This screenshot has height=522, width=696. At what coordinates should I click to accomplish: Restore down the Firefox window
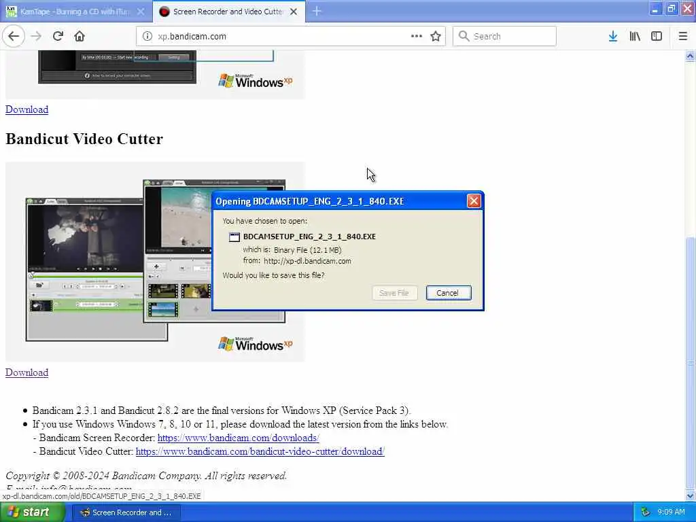click(x=671, y=9)
